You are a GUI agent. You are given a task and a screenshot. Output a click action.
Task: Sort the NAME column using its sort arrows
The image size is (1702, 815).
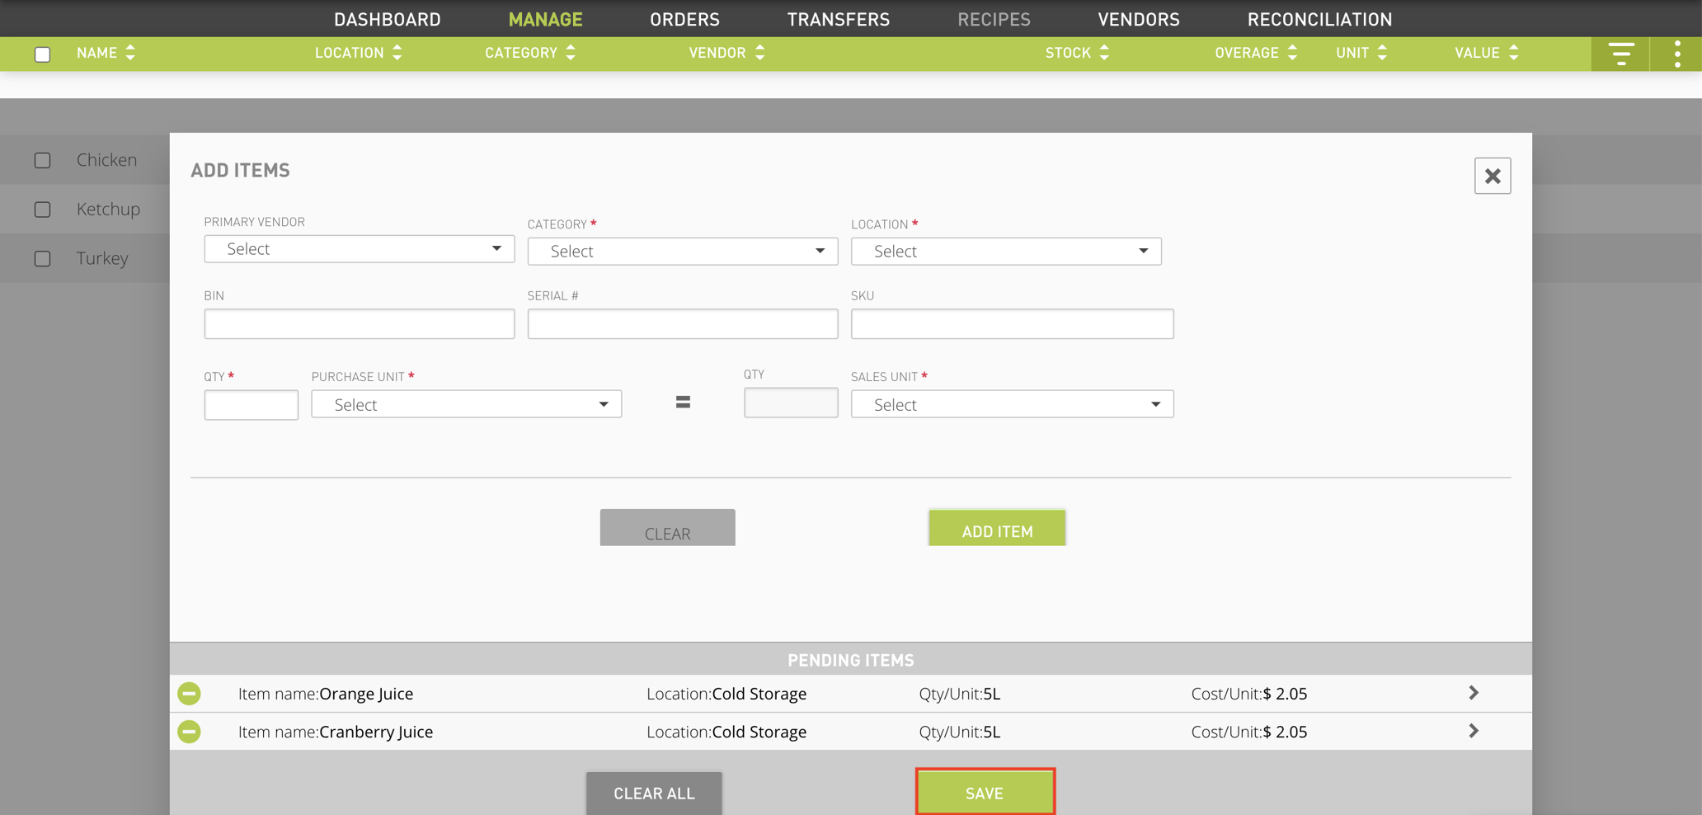click(x=130, y=52)
